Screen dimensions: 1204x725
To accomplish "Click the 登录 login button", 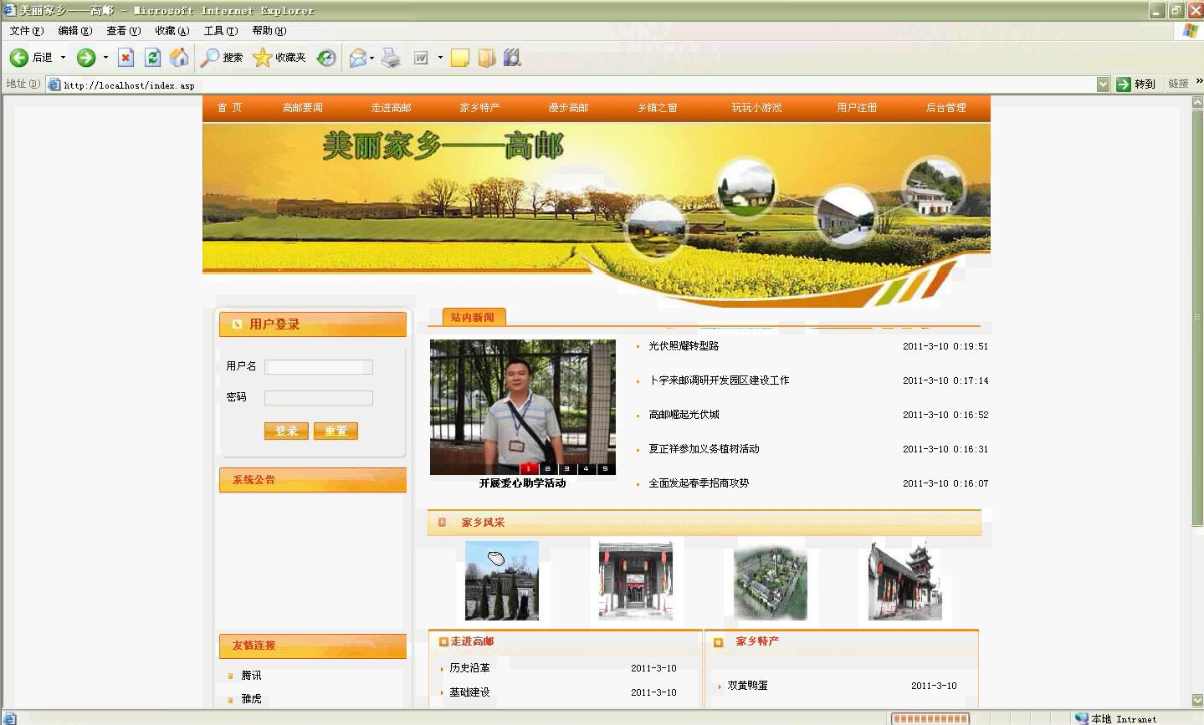I will point(286,431).
